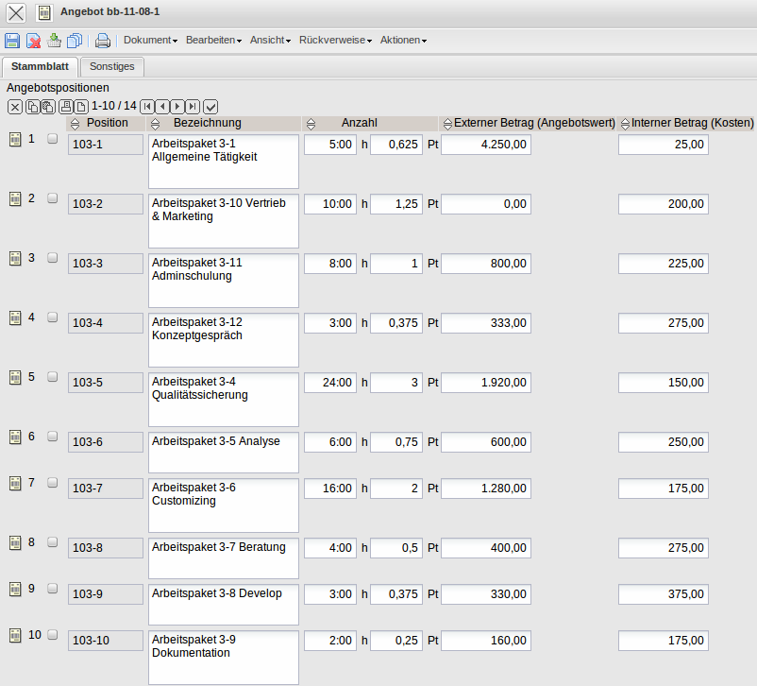Open the Rückverweise dropdown menu
The width and height of the screenshot is (757, 686).
pos(335,41)
